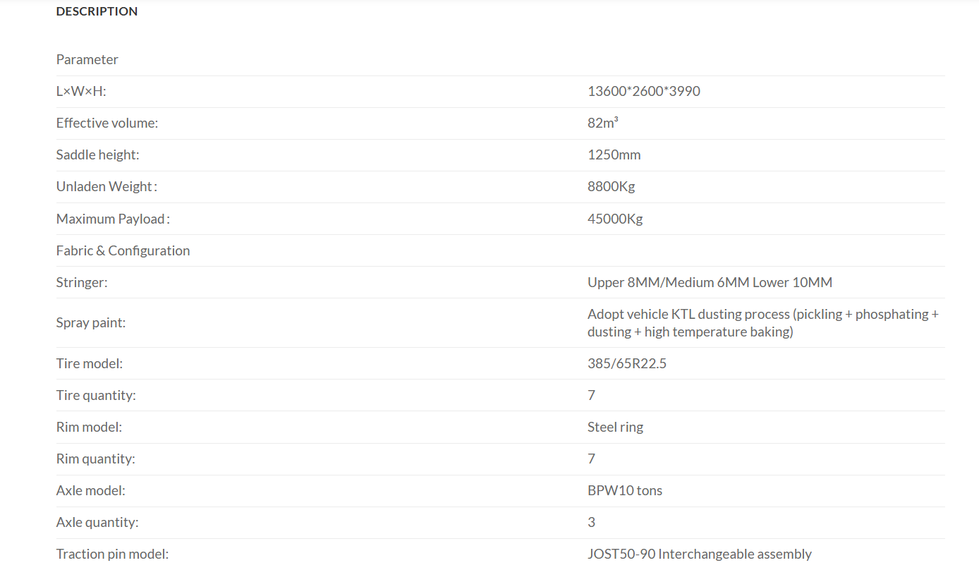
Task: Select the Spray paint KTL description
Action: [763, 323]
